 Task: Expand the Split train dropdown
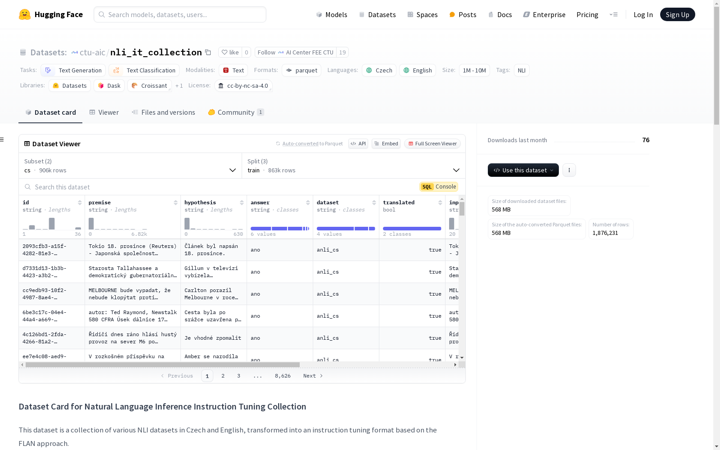pyautogui.click(x=354, y=166)
